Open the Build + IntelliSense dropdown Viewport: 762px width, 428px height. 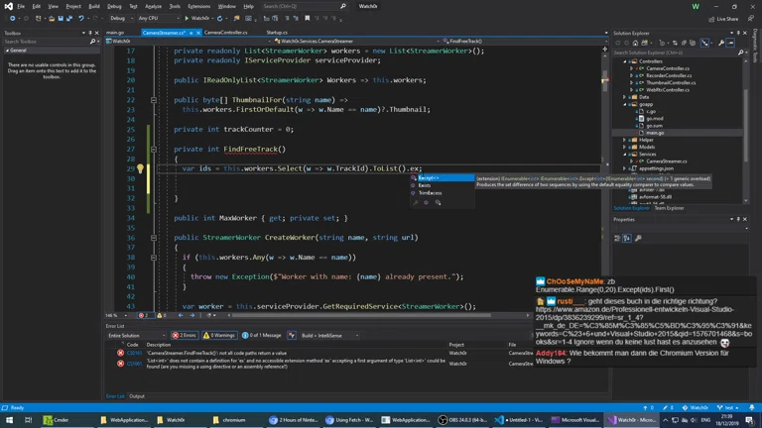pyautogui.click(x=330, y=335)
